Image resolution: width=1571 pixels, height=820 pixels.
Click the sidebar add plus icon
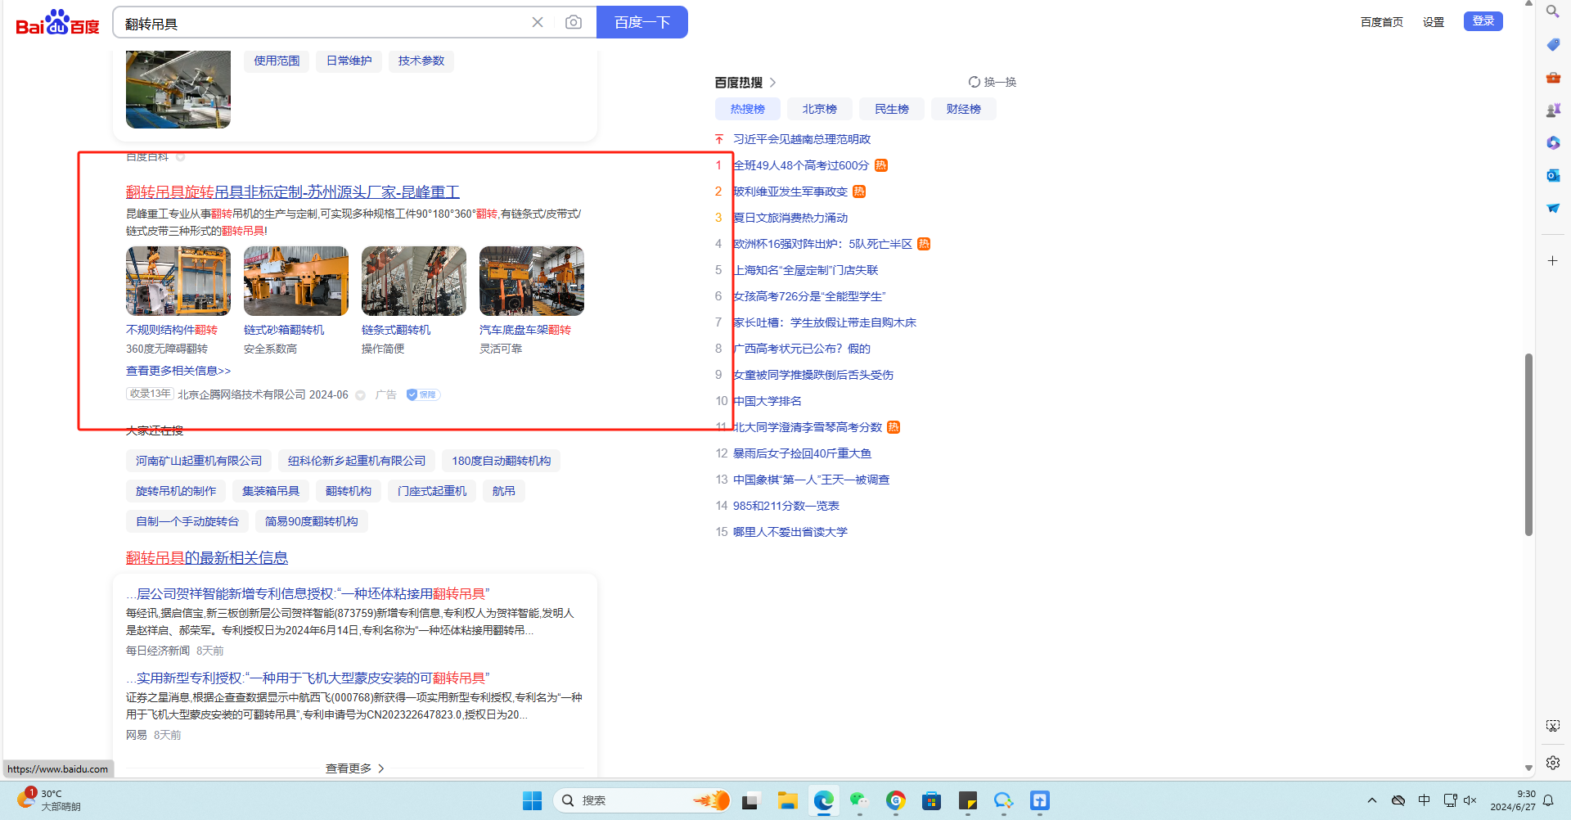(1552, 260)
